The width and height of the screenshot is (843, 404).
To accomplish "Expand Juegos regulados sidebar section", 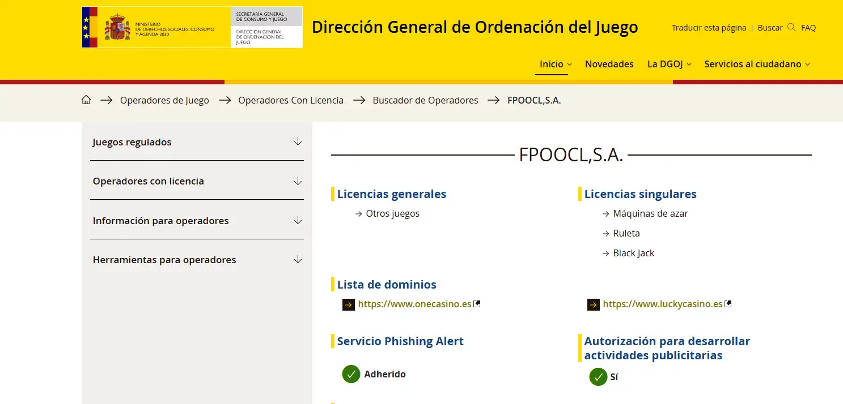I will tap(197, 142).
